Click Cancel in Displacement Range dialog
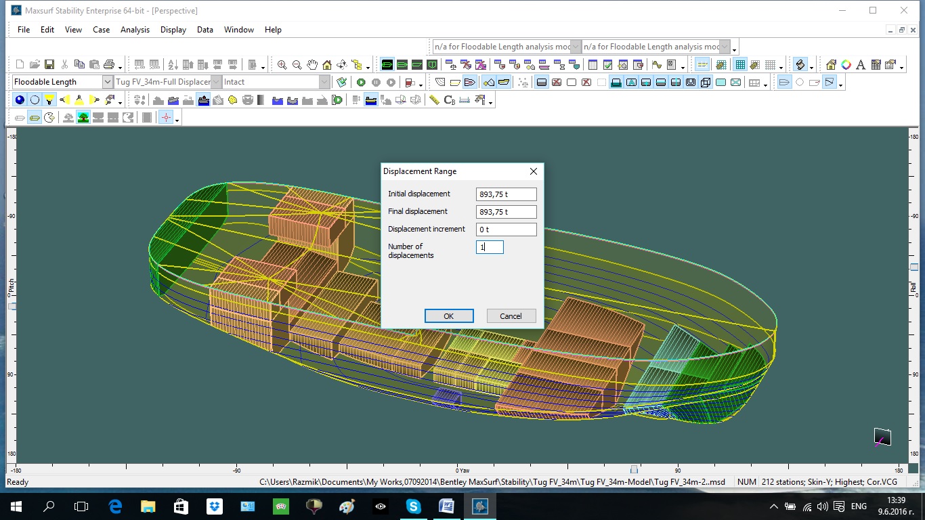The height and width of the screenshot is (520, 925). point(511,316)
